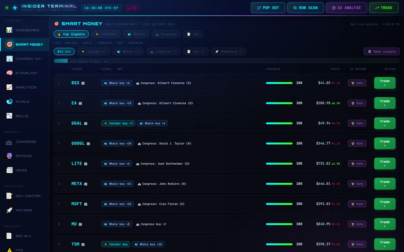Select the Smart Money target icon in sidebar

tap(9, 44)
